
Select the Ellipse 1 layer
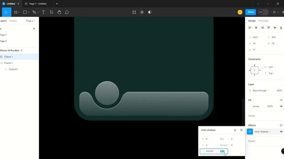pos(19,57)
